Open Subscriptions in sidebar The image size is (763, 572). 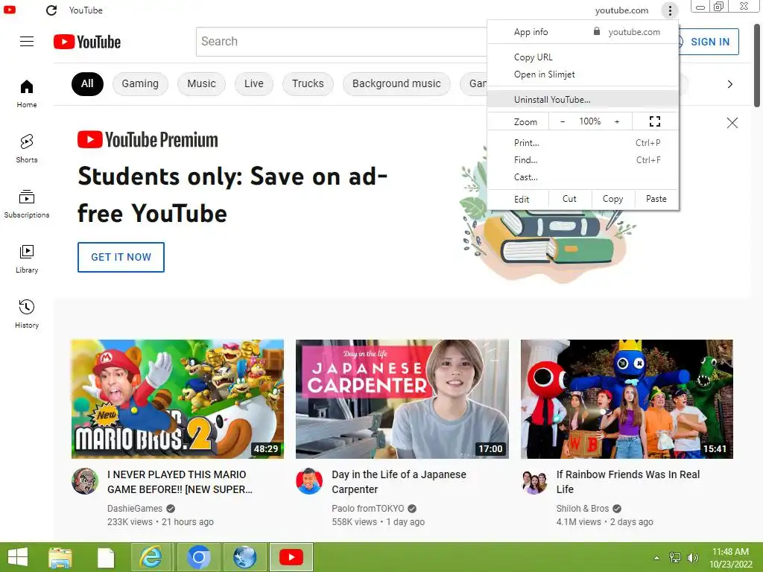coord(27,204)
